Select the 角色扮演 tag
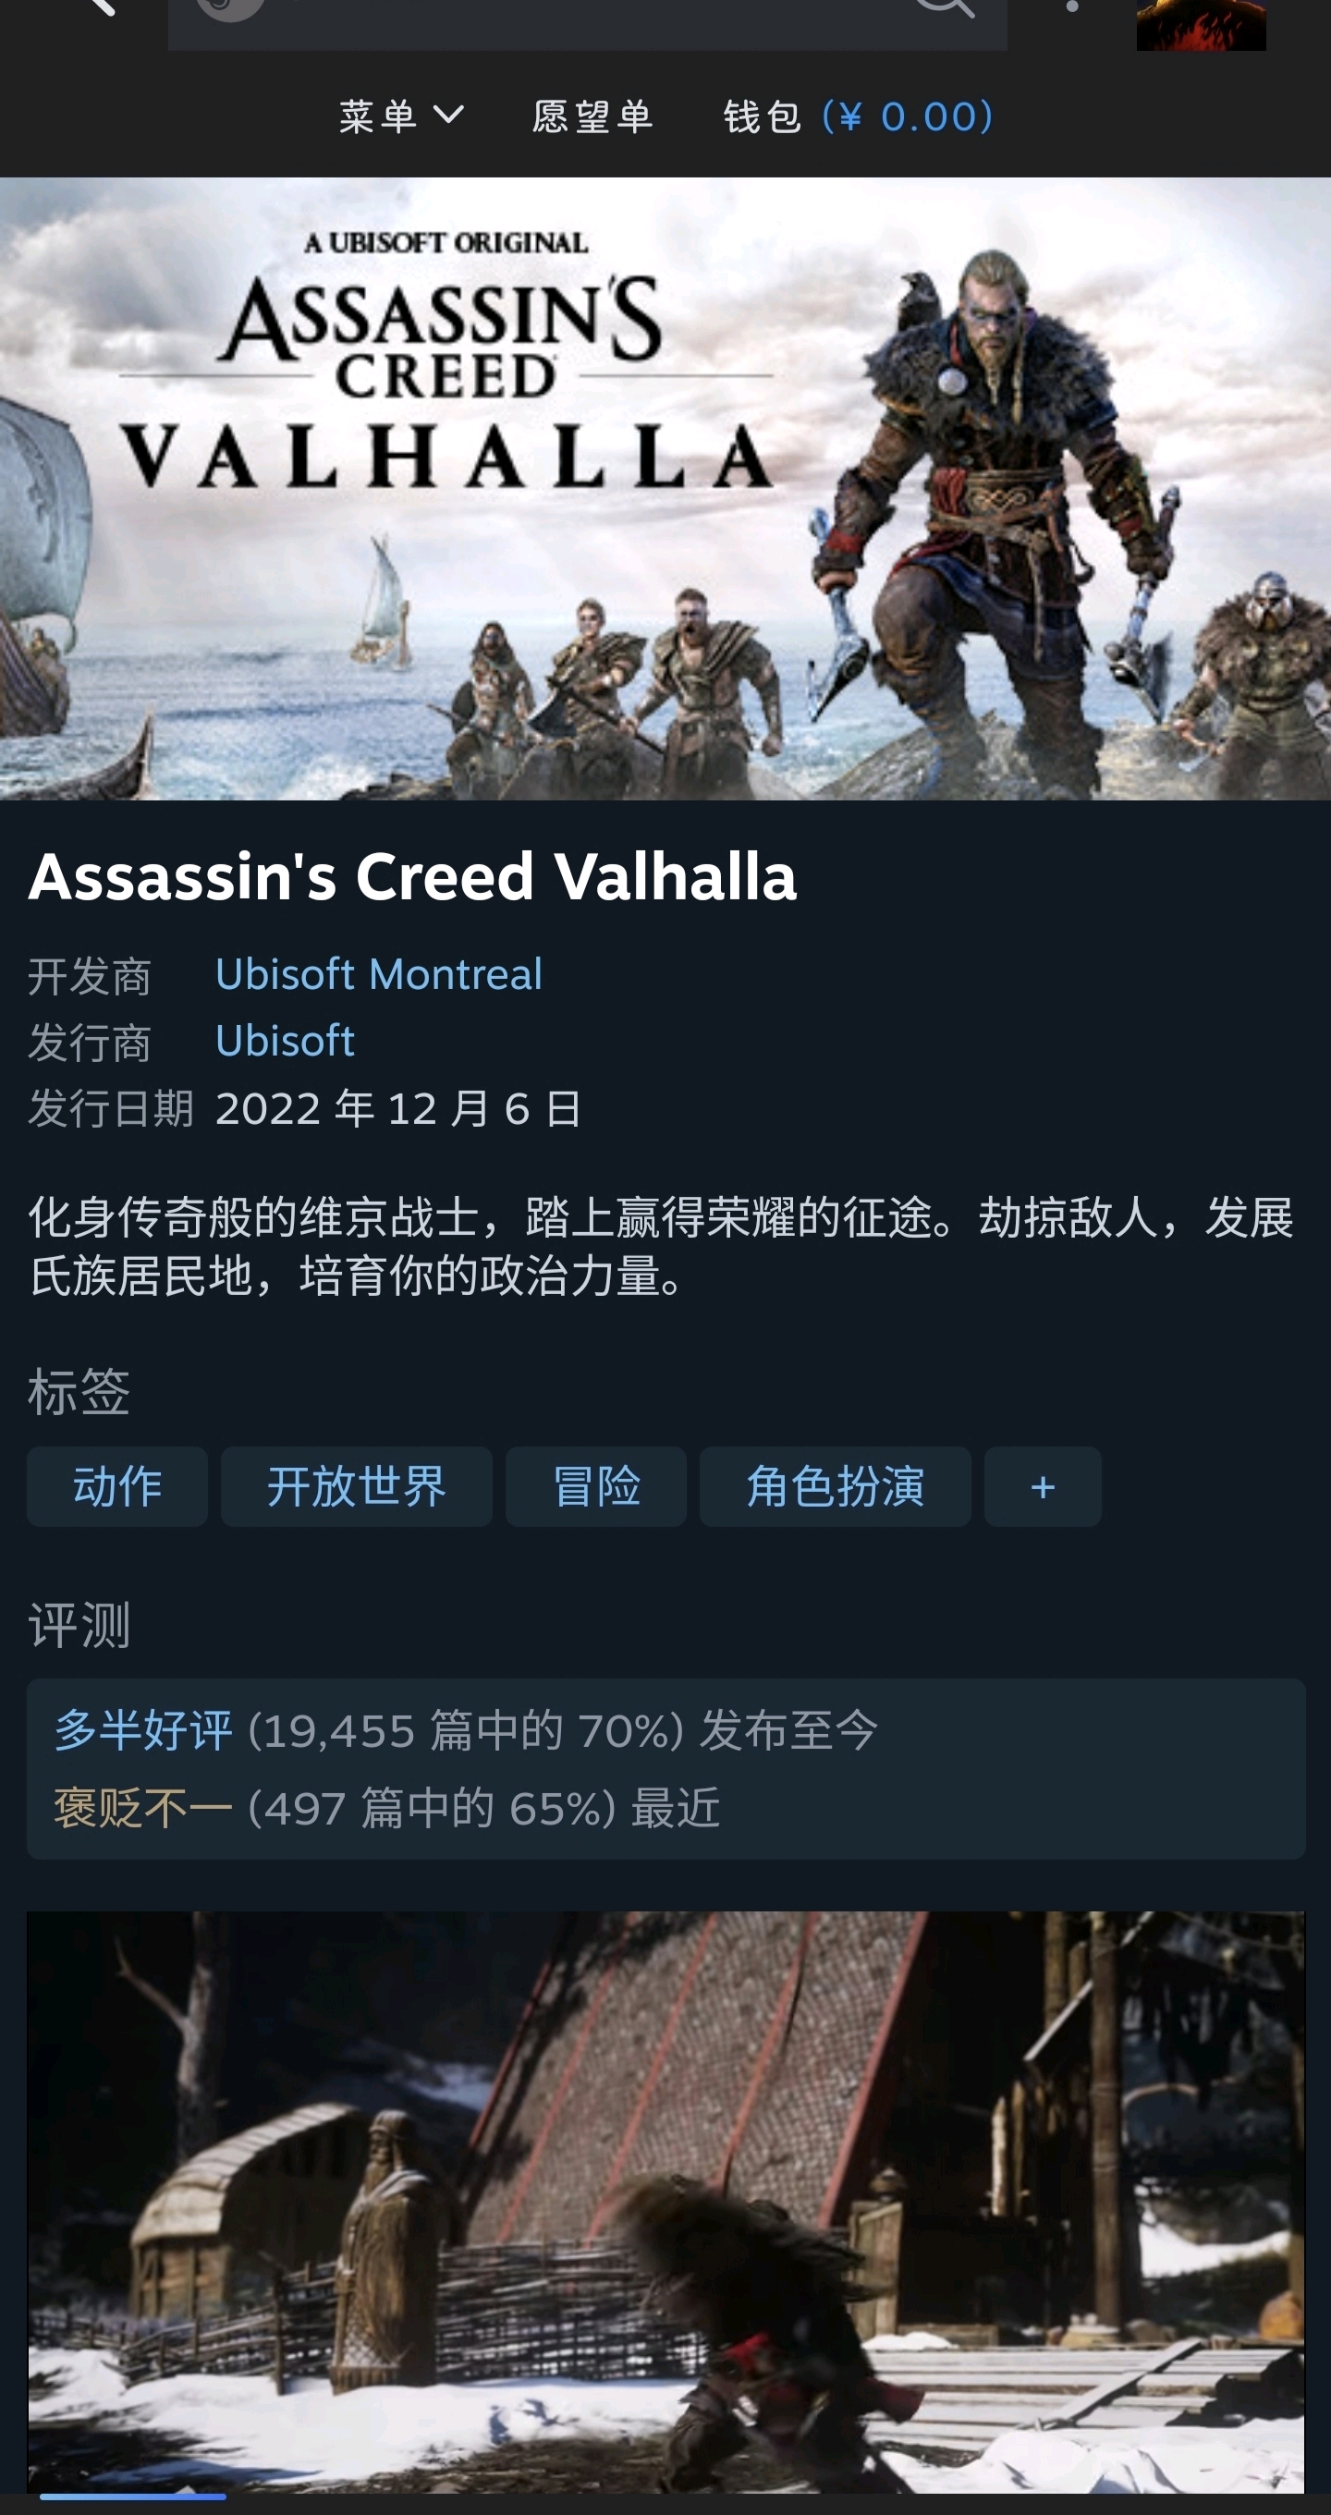The height and width of the screenshot is (2515, 1331). click(x=835, y=1487)
